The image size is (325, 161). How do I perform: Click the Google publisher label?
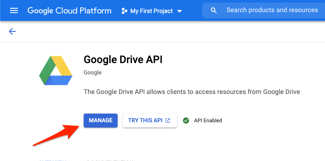click(x=92, y=73)
